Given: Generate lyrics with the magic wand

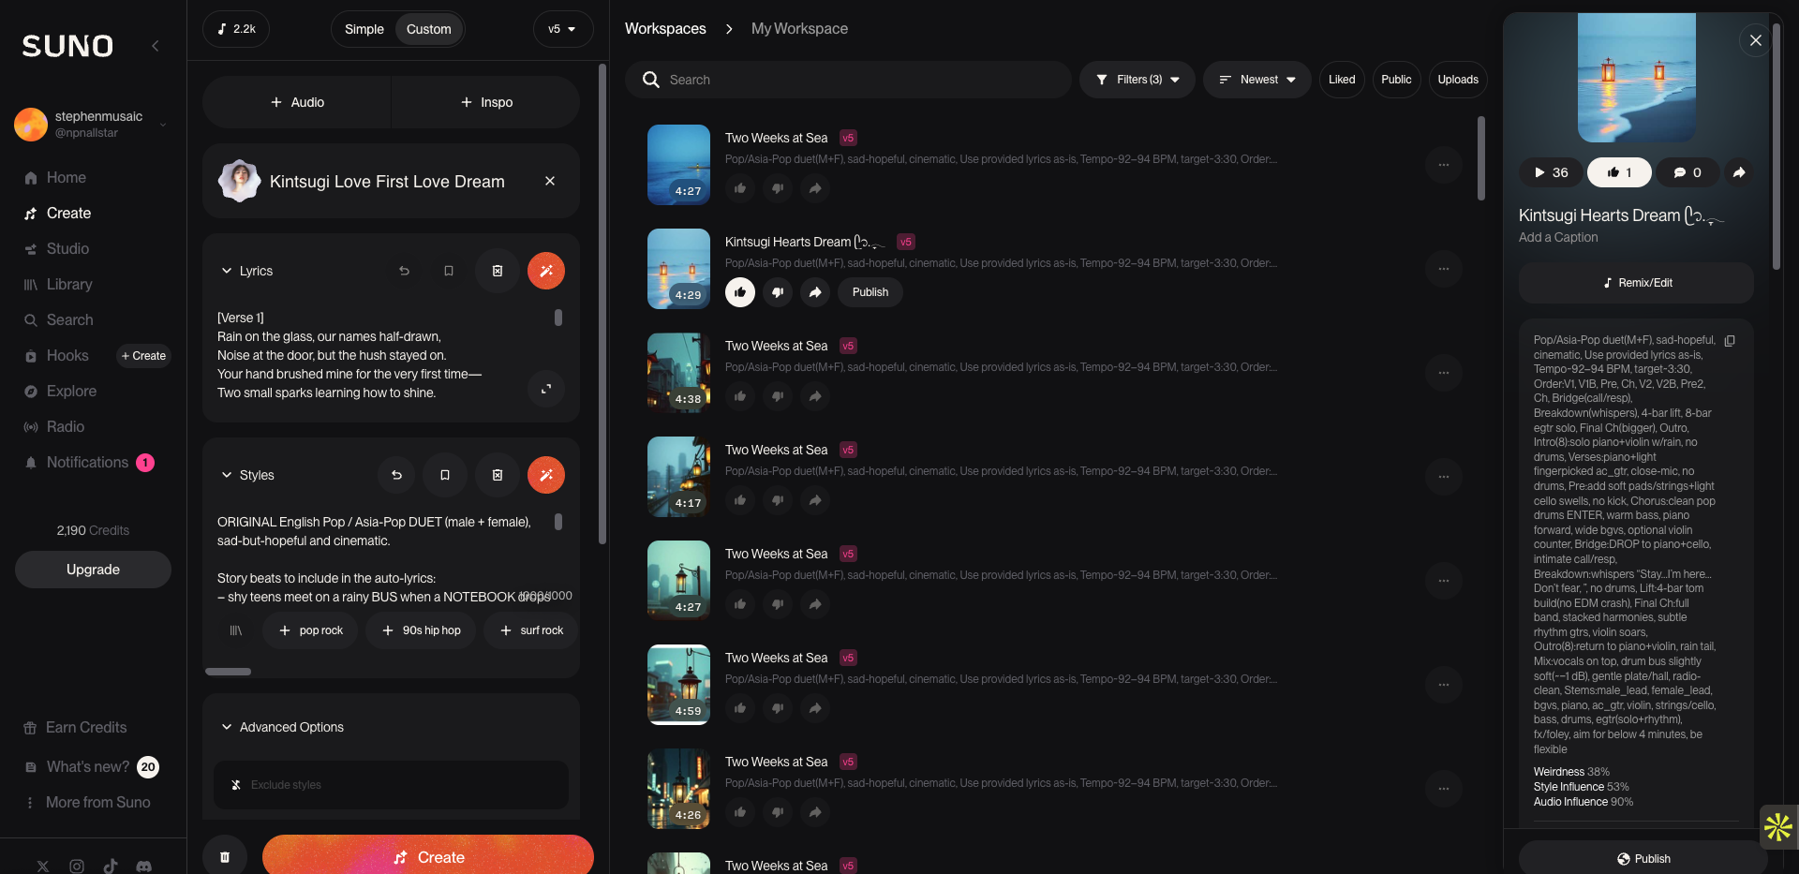Looking at the screenshot, I should pyautogui.click(x=546, y=271).
